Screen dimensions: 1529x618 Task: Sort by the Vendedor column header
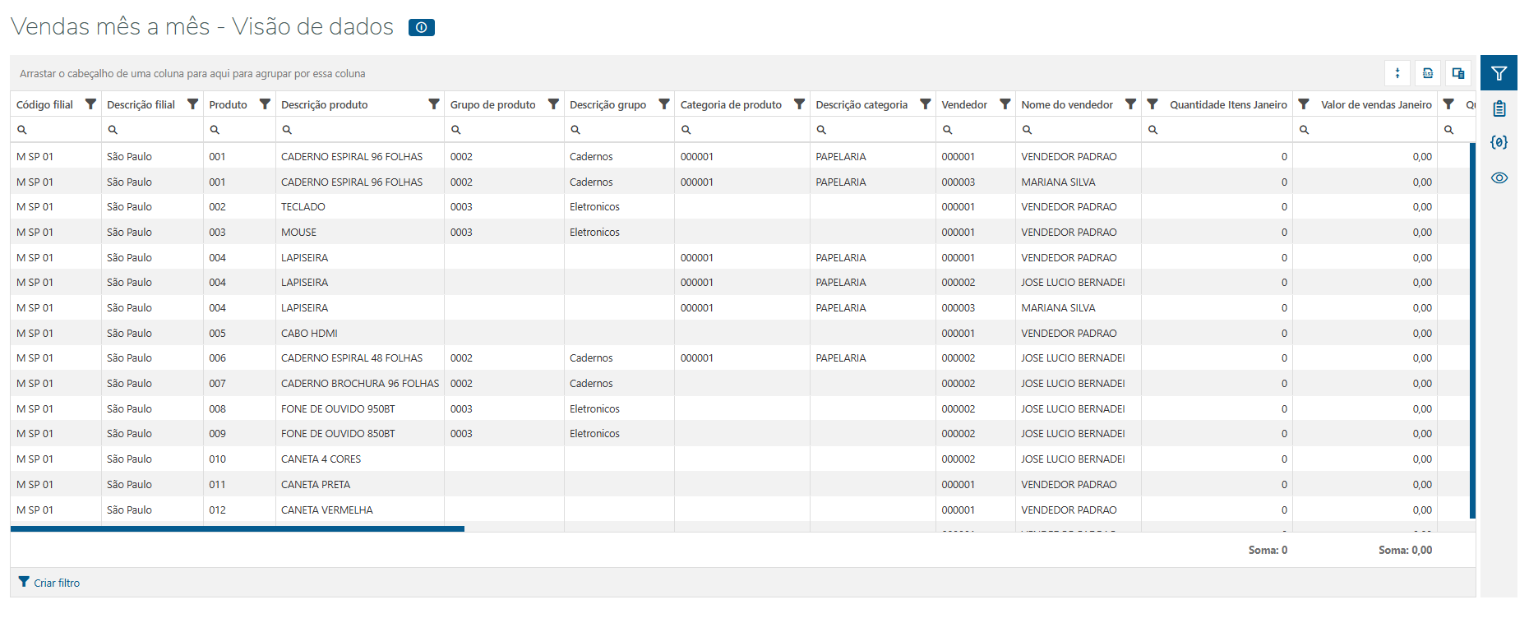(964, 104)
